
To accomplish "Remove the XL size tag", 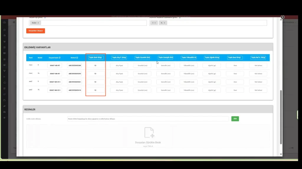I will click(164, 23).
